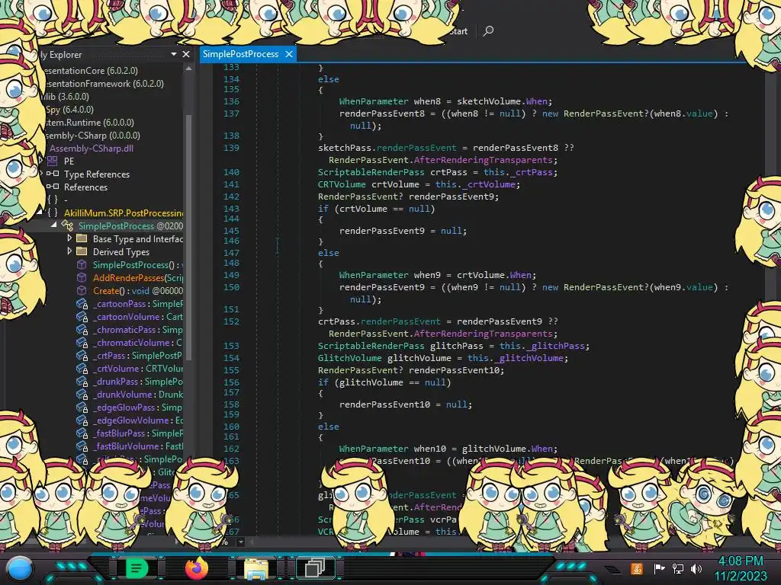Click the Action Center flag tray icon

coord(660,568)
